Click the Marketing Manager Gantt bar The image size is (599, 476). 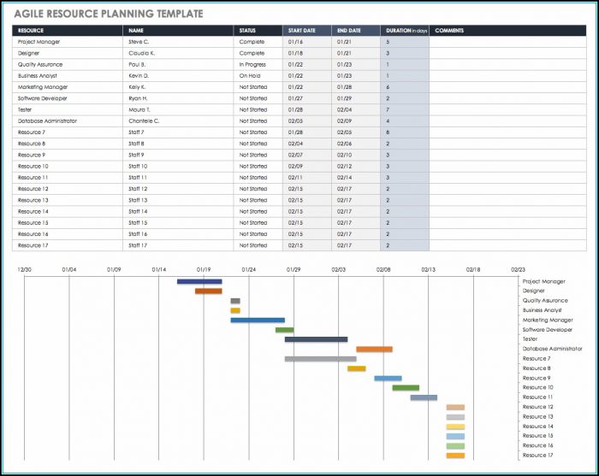tap(258, 320)
